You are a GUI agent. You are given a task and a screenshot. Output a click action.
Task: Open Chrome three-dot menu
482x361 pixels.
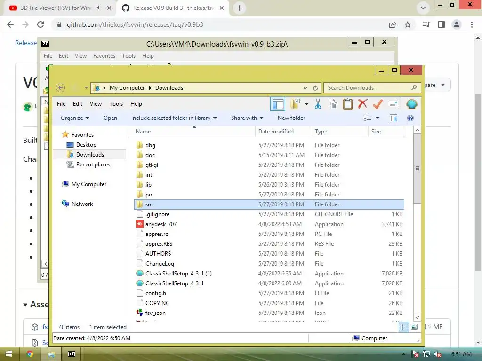tap(472, 24)
